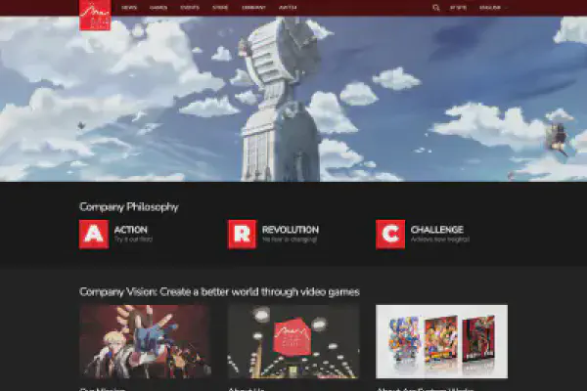587x391 pixels.
Task: Click the Company Vision heading text
Action: coord(219,291)
